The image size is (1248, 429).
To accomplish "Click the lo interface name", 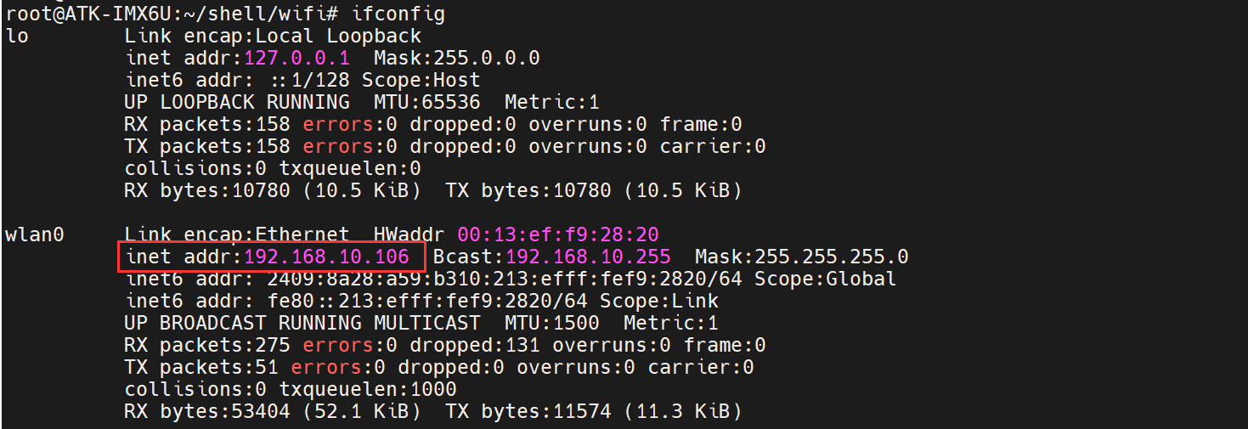I will [17, 36].
